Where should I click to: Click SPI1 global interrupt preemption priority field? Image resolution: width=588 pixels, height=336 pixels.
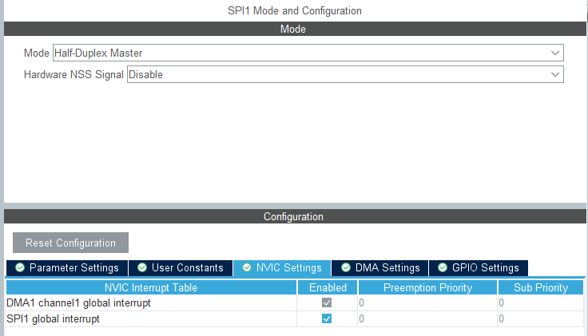coord(427,318)
